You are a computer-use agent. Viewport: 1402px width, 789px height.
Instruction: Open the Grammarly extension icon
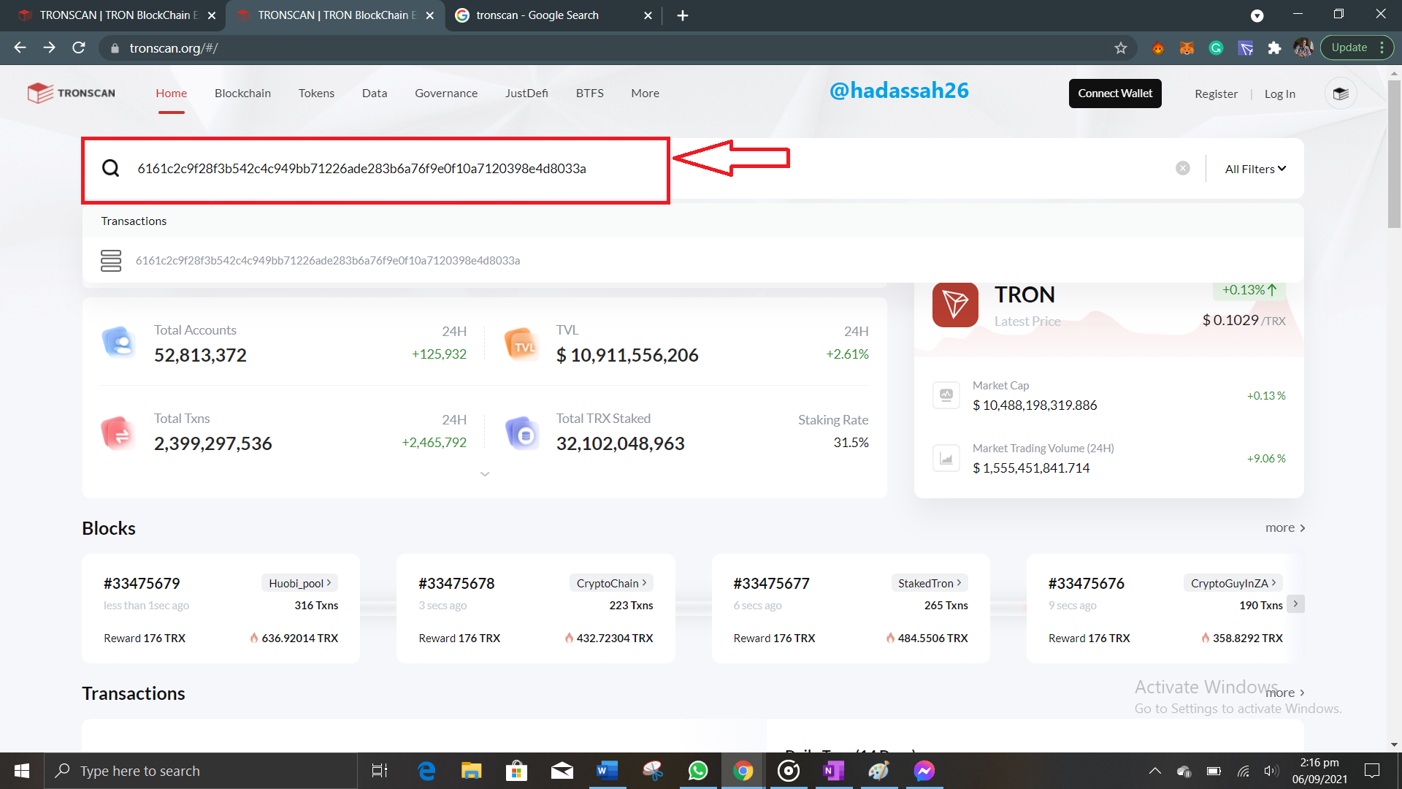pyautogui.click(x=1216, y=48)
